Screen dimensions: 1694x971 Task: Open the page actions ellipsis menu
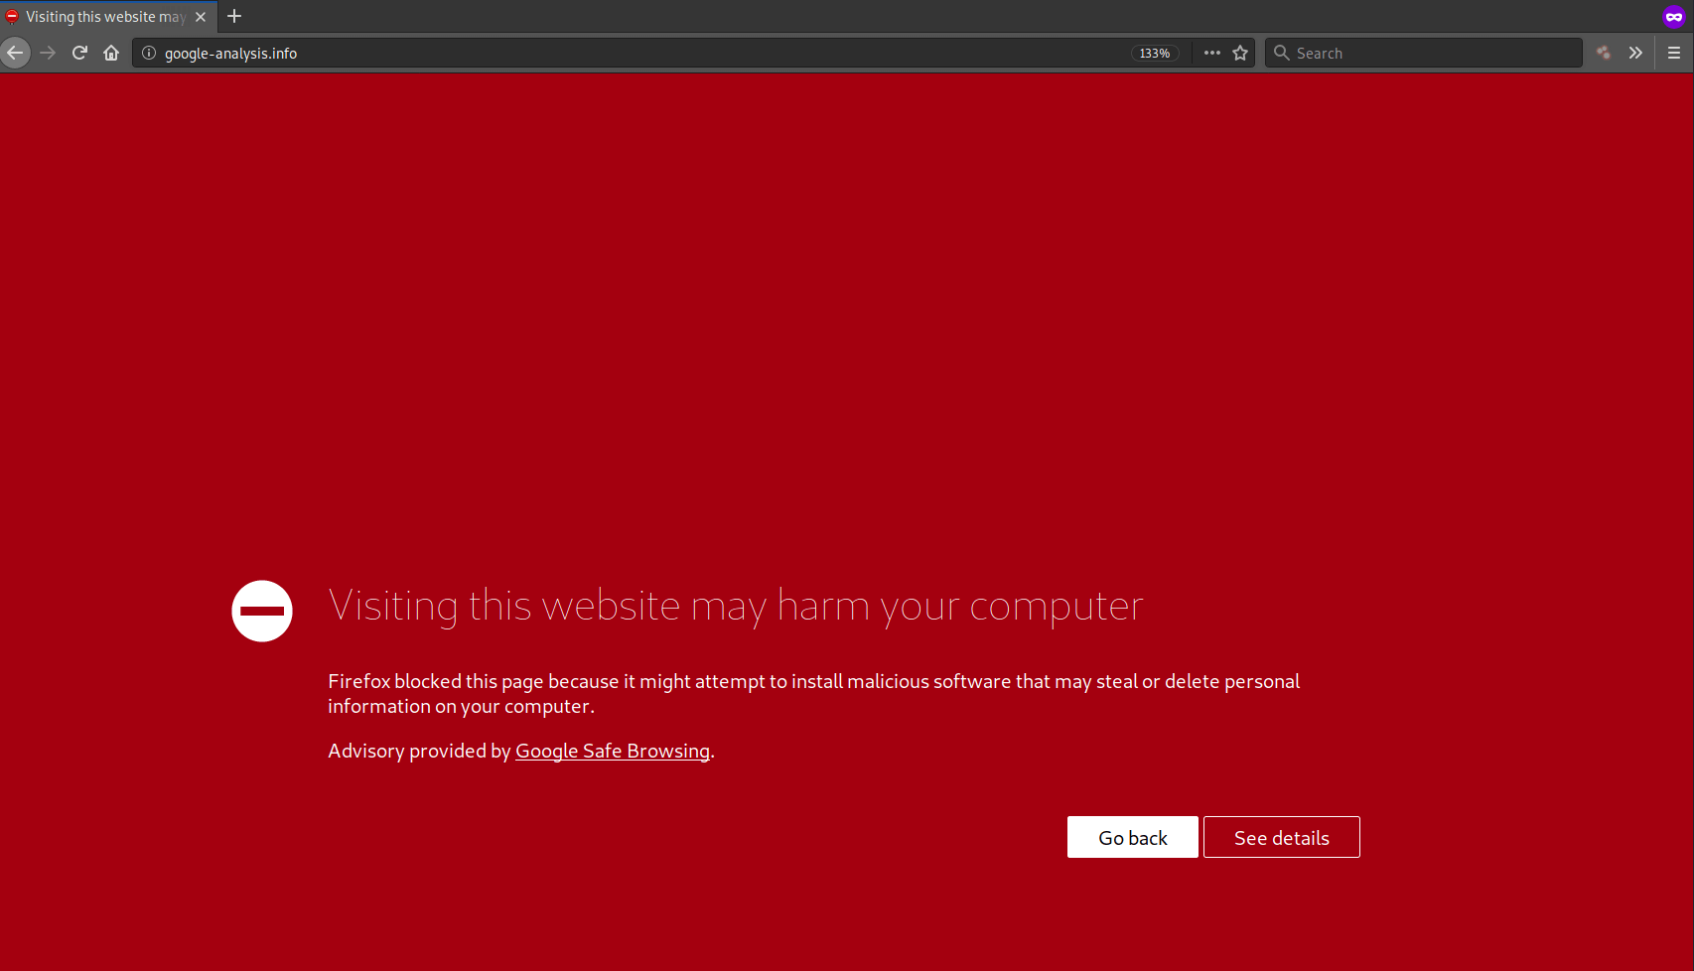point(1211,53)
